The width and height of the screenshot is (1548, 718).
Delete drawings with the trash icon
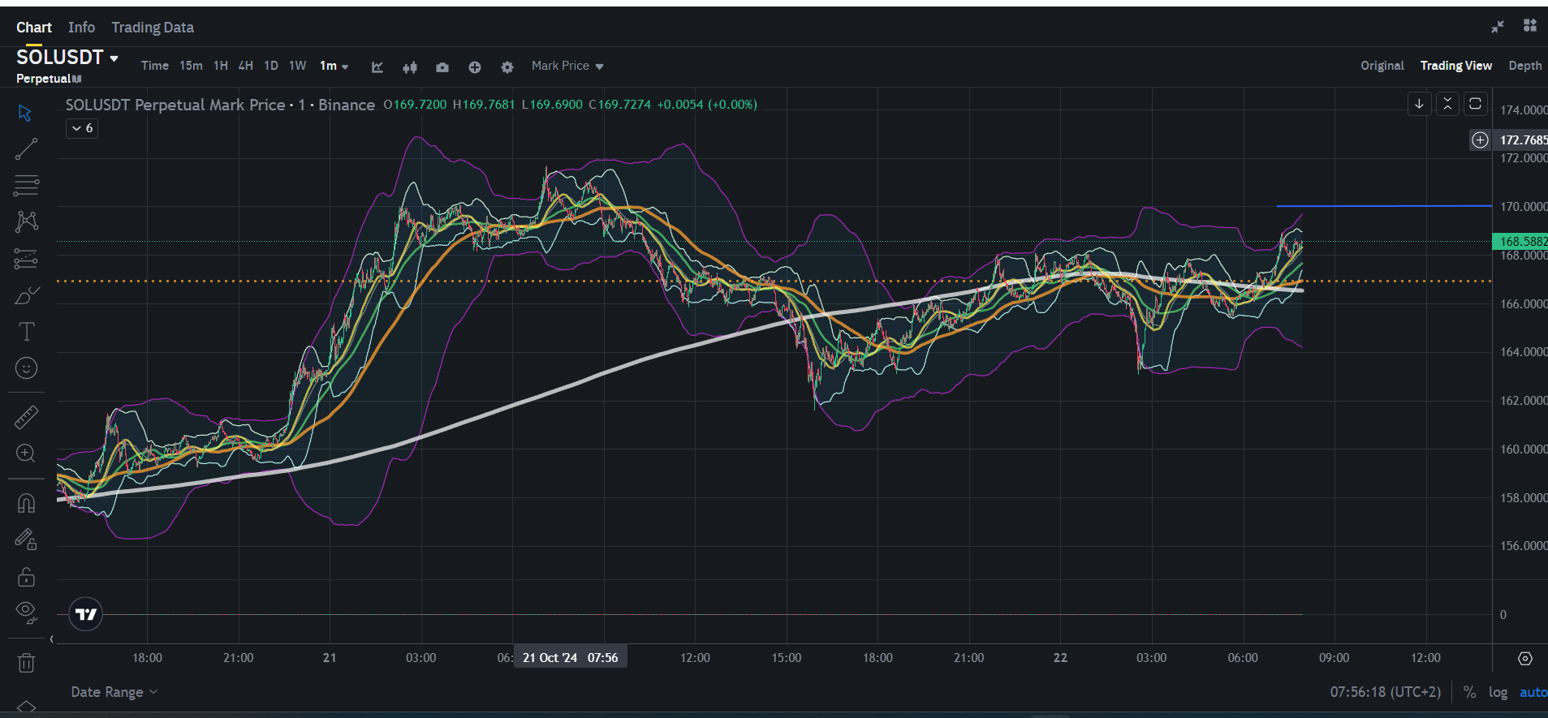[26, 663]
